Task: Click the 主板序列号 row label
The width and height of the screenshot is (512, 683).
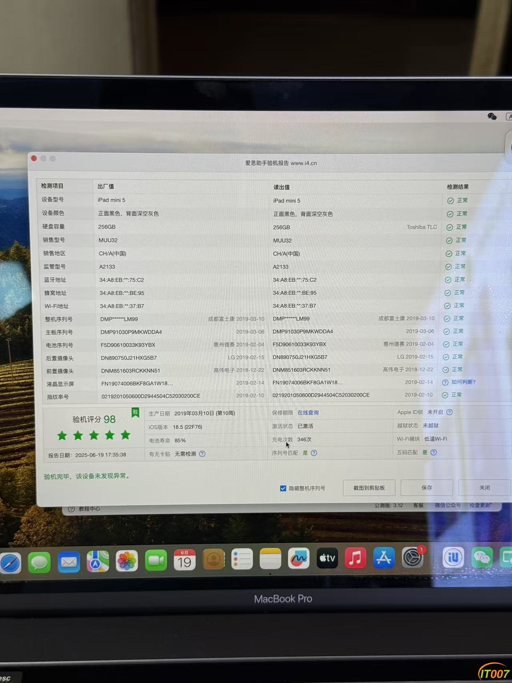Action: point(59,332)
